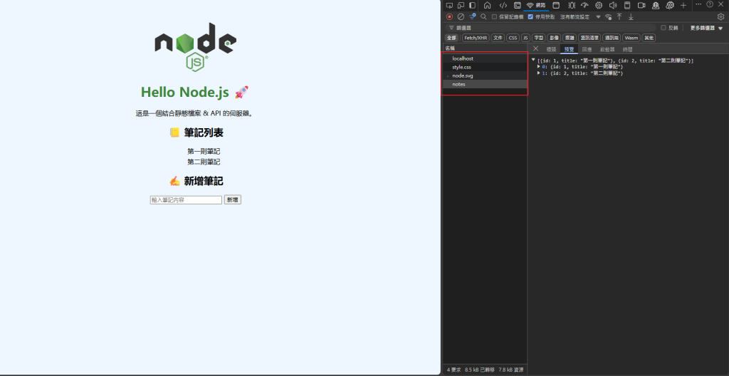
Task: Expand JSON item 1 第二則筆記
Action: click(539, 73)
